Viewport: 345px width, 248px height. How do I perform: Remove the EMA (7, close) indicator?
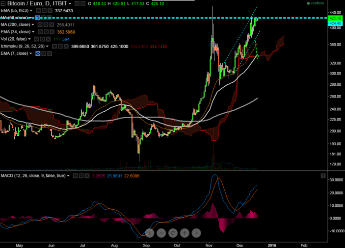50,53
